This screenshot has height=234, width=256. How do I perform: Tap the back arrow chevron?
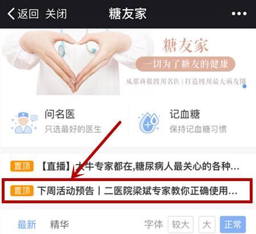coord(11,14)
